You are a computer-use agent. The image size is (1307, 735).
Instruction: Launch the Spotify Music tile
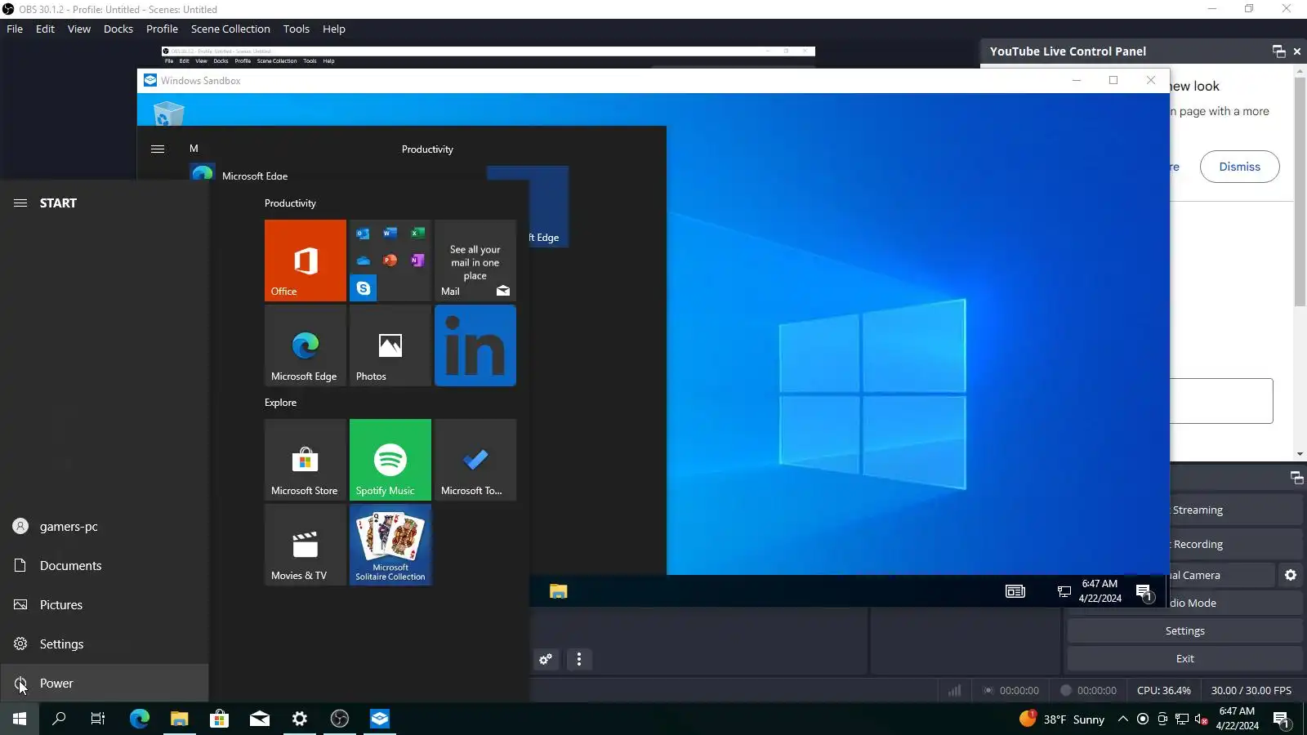point(390,460)
